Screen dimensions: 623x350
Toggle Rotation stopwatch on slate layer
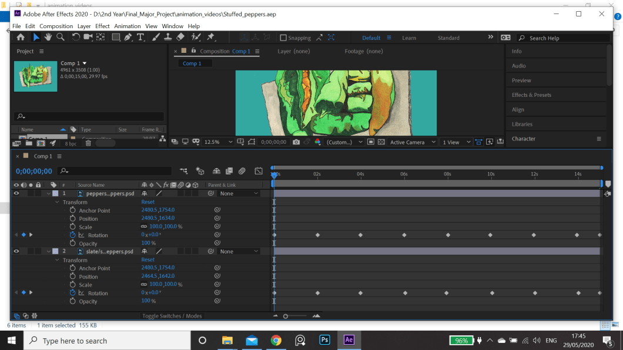72,292
